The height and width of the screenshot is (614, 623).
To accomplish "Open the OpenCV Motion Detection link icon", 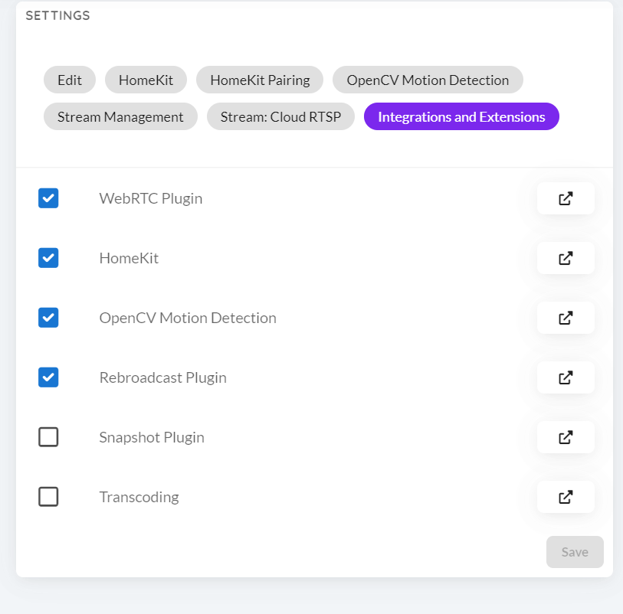I will pos(566,318).
